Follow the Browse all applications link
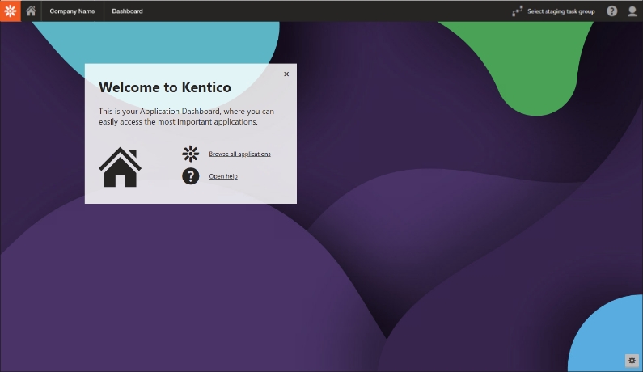 (x=239, y=154)
